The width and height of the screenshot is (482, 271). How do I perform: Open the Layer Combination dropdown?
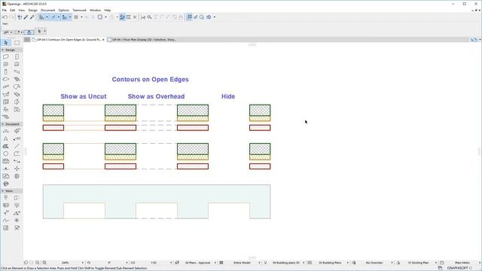coord(215,263)
